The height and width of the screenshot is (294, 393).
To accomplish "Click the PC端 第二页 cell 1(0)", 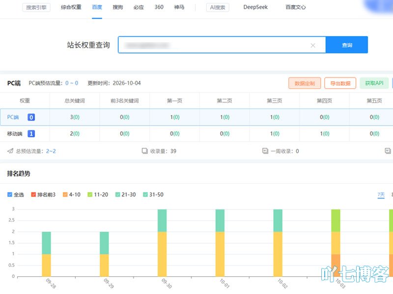I will [225, 117].
